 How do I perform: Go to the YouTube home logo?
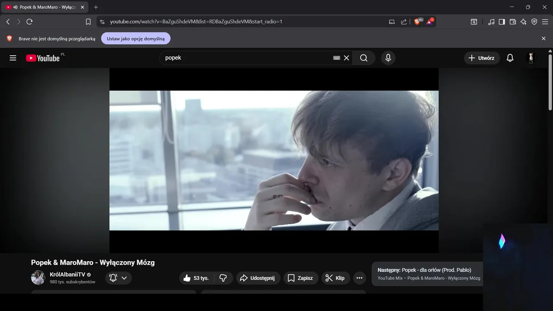(x=43, y=58)
